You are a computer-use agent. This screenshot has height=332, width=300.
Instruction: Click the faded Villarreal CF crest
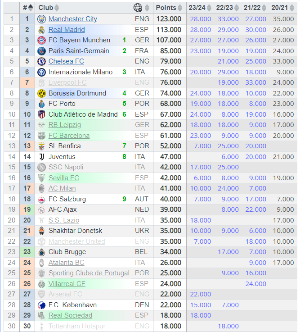coord(41,284)
